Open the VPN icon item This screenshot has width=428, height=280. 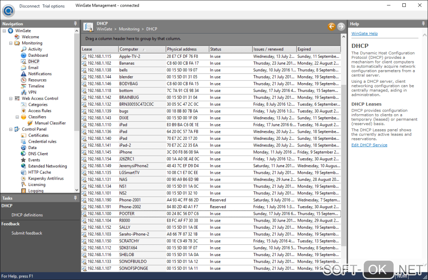[x=24, y=92]
